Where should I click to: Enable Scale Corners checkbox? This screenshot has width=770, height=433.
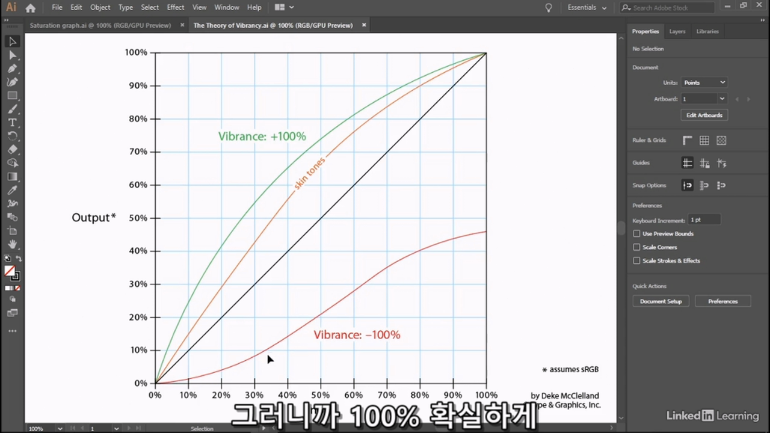click(x=636, y=247)
